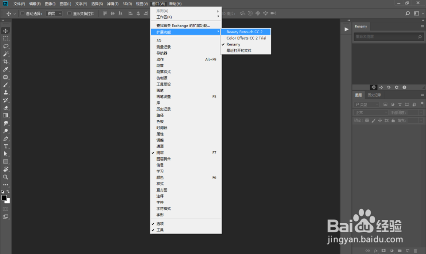
Task: Enable the 显示变换控件 checkbox
Action: pyautogui.click(x=69, y=13)
